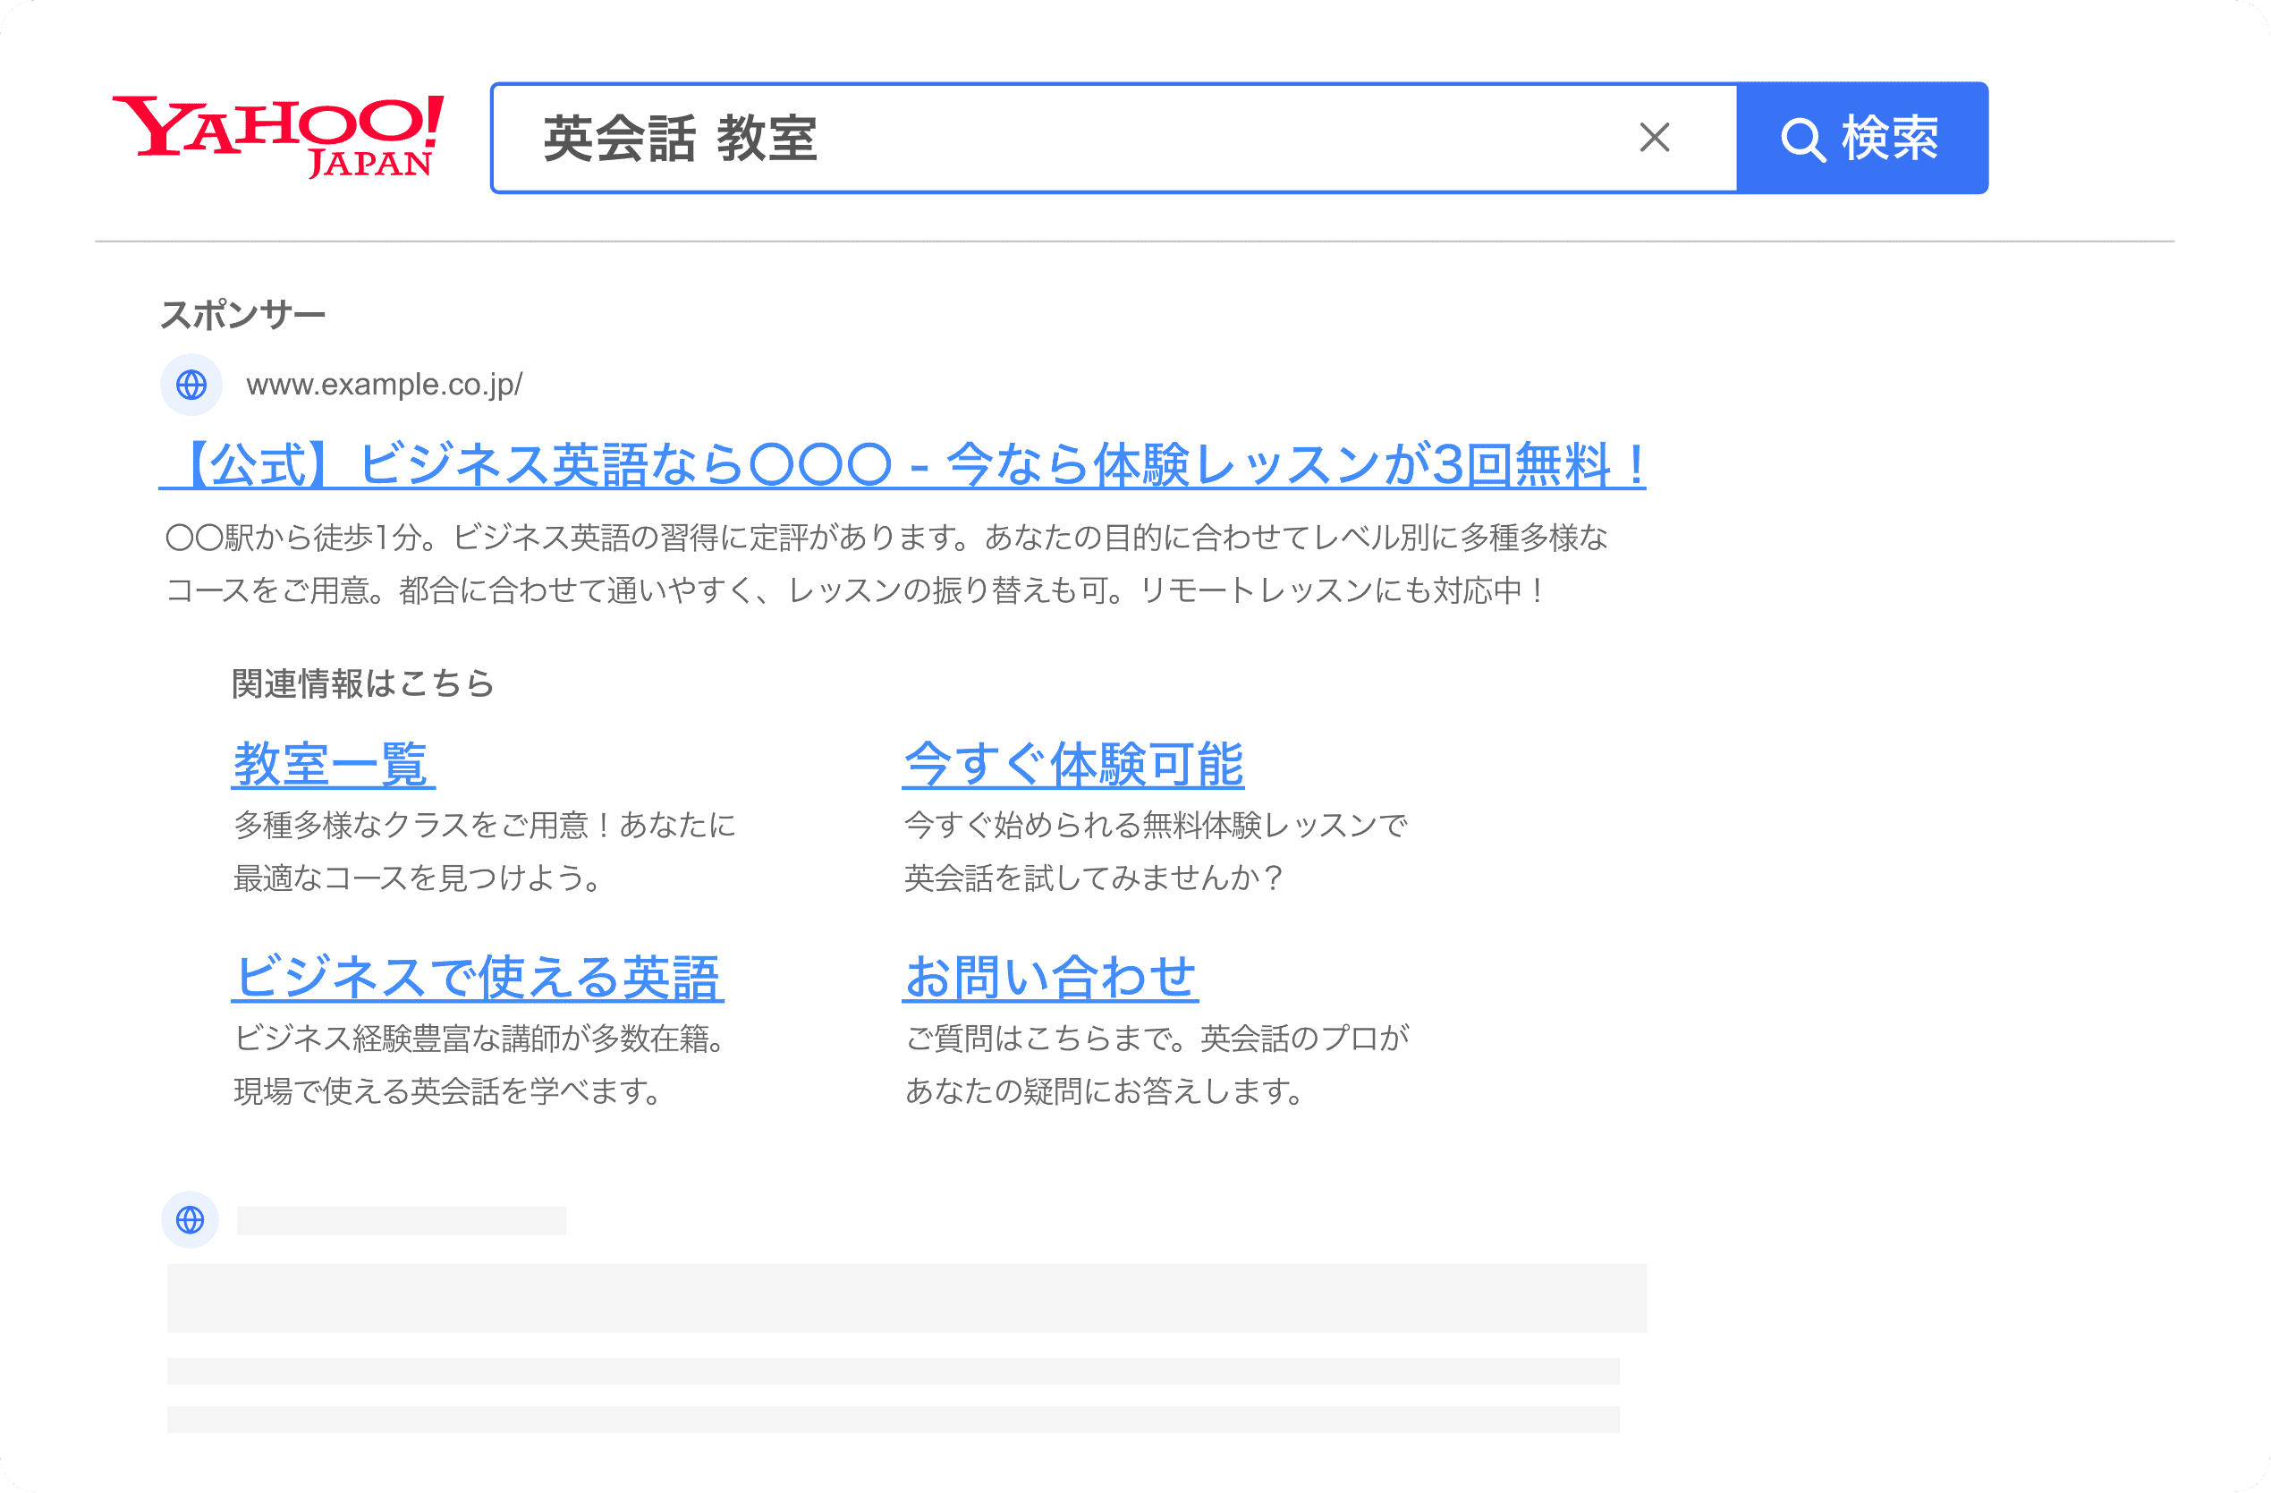Click inside the 英会話 教室 search field
2271x1493 pixels.
pyautogui.click(x=1049, y=139)
